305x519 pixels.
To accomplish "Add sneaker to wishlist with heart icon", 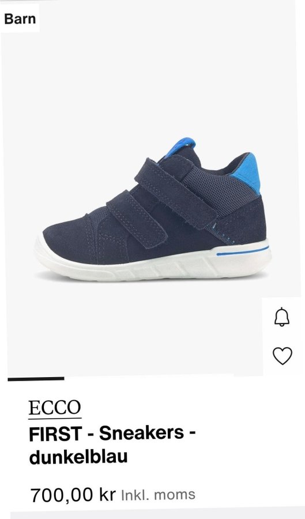I will pyautogui.click(x=282, y=356).
